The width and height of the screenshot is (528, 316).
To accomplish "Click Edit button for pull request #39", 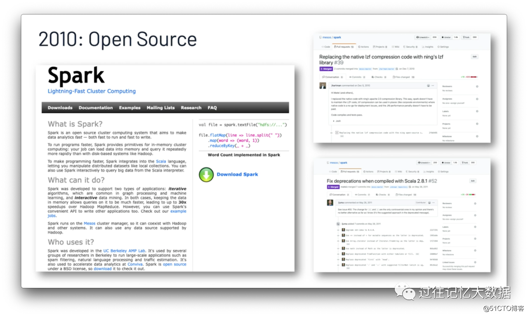I will coord(475,57).
